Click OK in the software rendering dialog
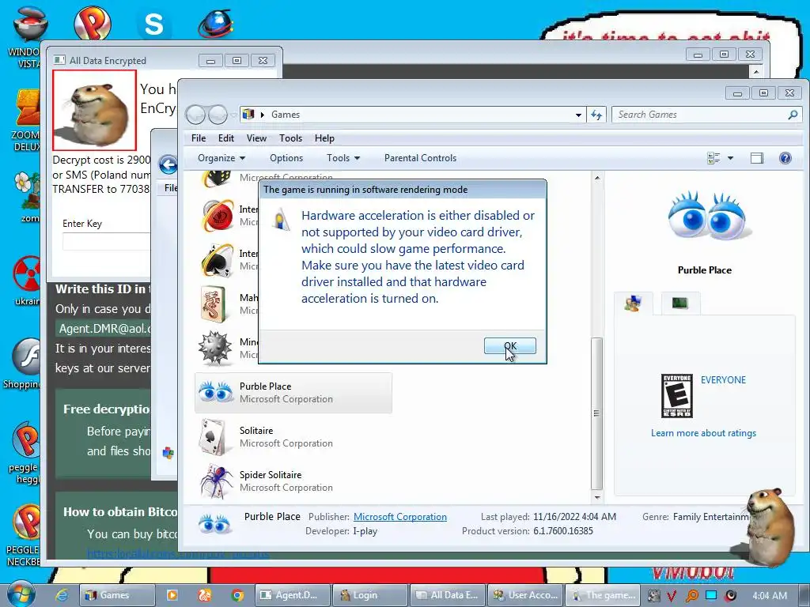Screen dimensions: 810x607 point(509,346)
